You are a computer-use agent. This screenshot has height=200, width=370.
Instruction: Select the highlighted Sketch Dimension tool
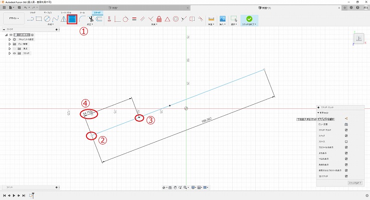tap(72, 19)
